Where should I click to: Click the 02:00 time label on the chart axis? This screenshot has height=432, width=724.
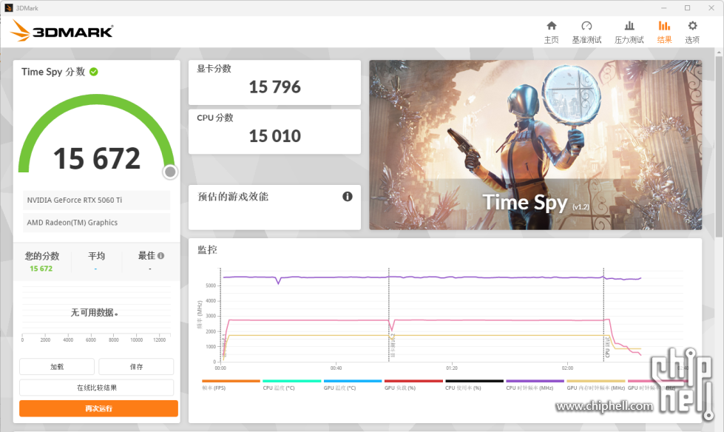(x=567, y=368)
